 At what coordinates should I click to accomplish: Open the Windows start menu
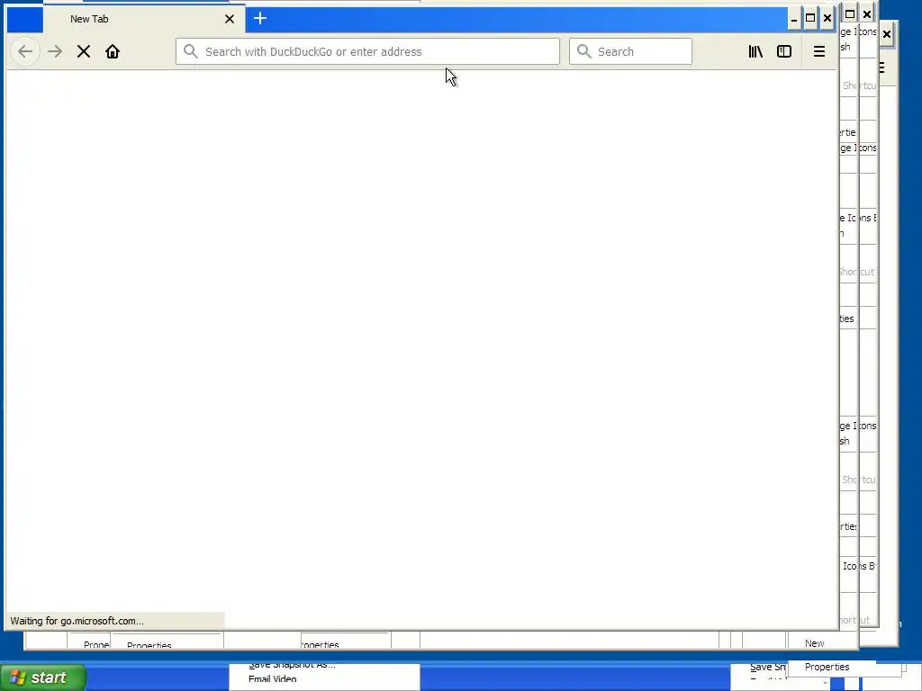click(43, 678)
